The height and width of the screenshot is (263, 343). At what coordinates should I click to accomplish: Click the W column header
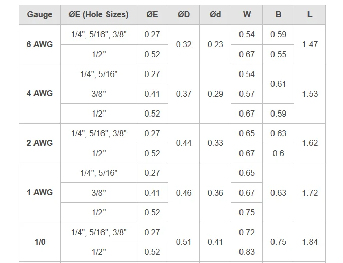[247, 15]
